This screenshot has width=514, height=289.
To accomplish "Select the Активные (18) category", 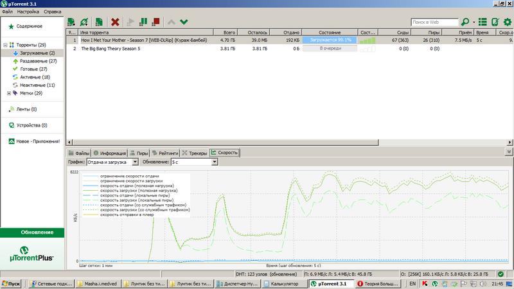I will pyautogui.click(x=35, y=77).
